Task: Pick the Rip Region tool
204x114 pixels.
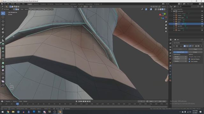Action: (3, 85)
